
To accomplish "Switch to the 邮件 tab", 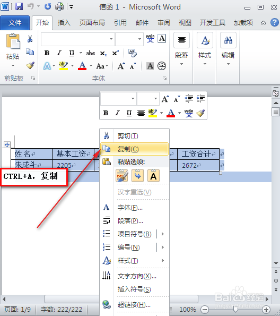I will tap(142, 22).
